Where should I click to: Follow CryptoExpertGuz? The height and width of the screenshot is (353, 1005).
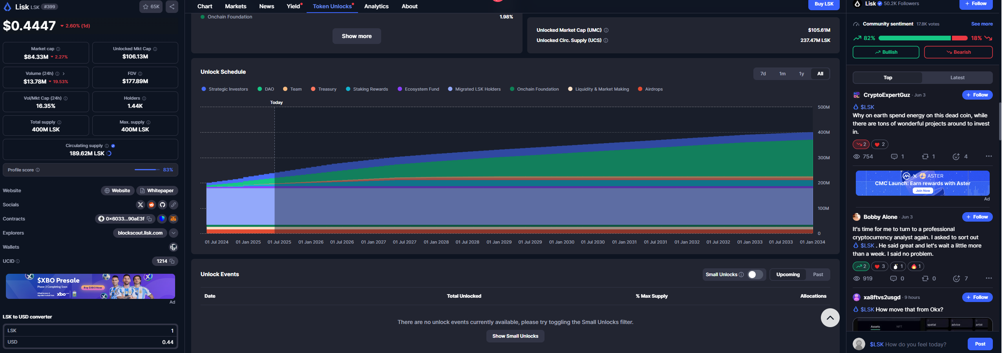[977, 95]
